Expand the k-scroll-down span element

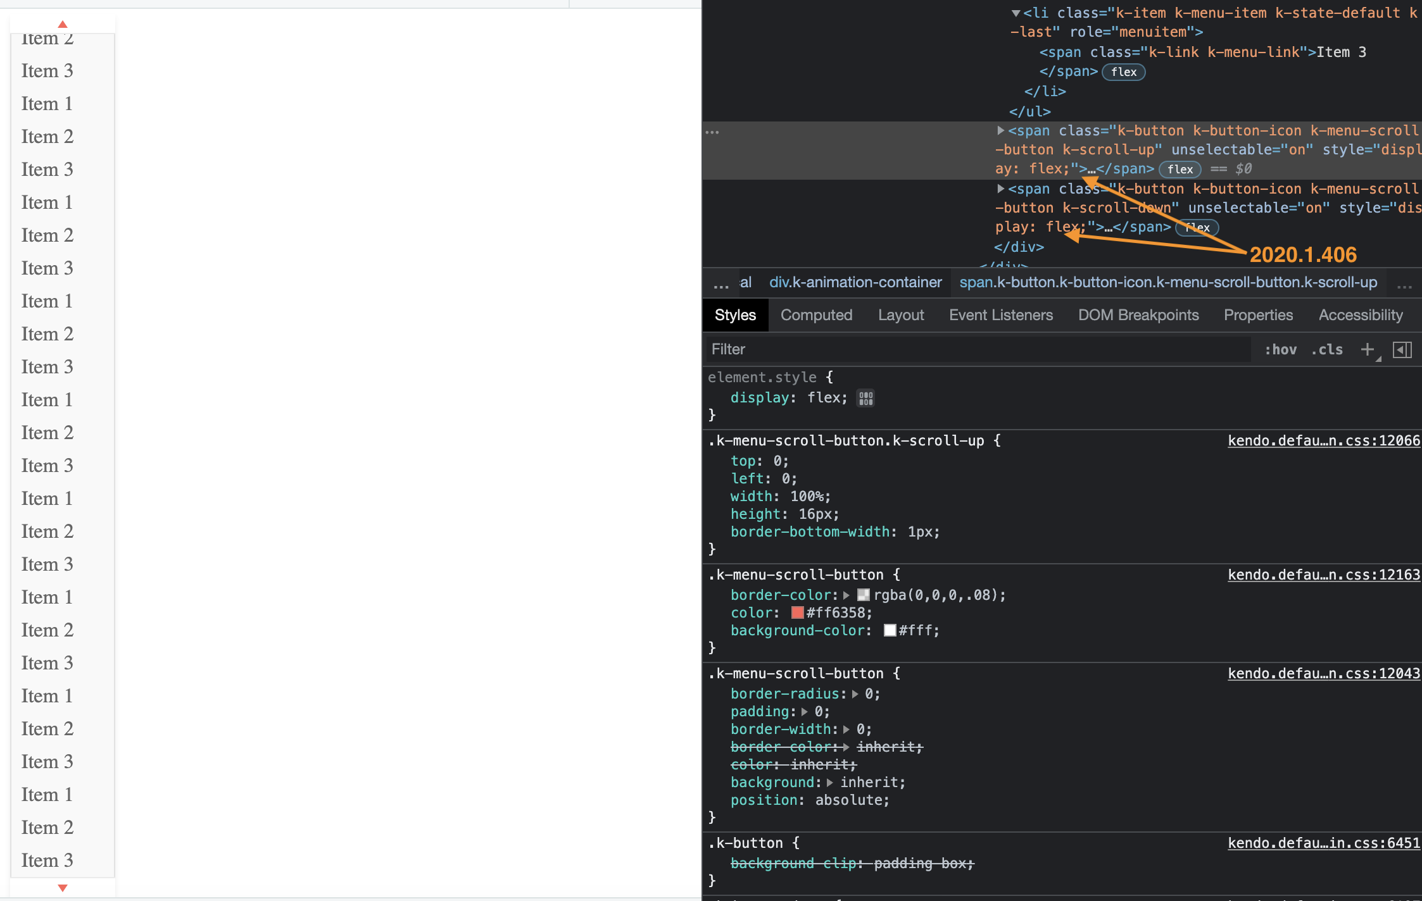coord(1001,189)
